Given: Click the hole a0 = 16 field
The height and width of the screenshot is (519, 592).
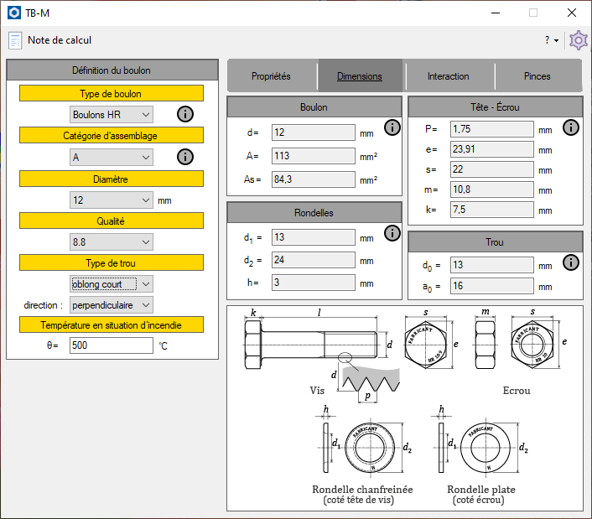Looking at the screenshot, I should tap(491, 286).
